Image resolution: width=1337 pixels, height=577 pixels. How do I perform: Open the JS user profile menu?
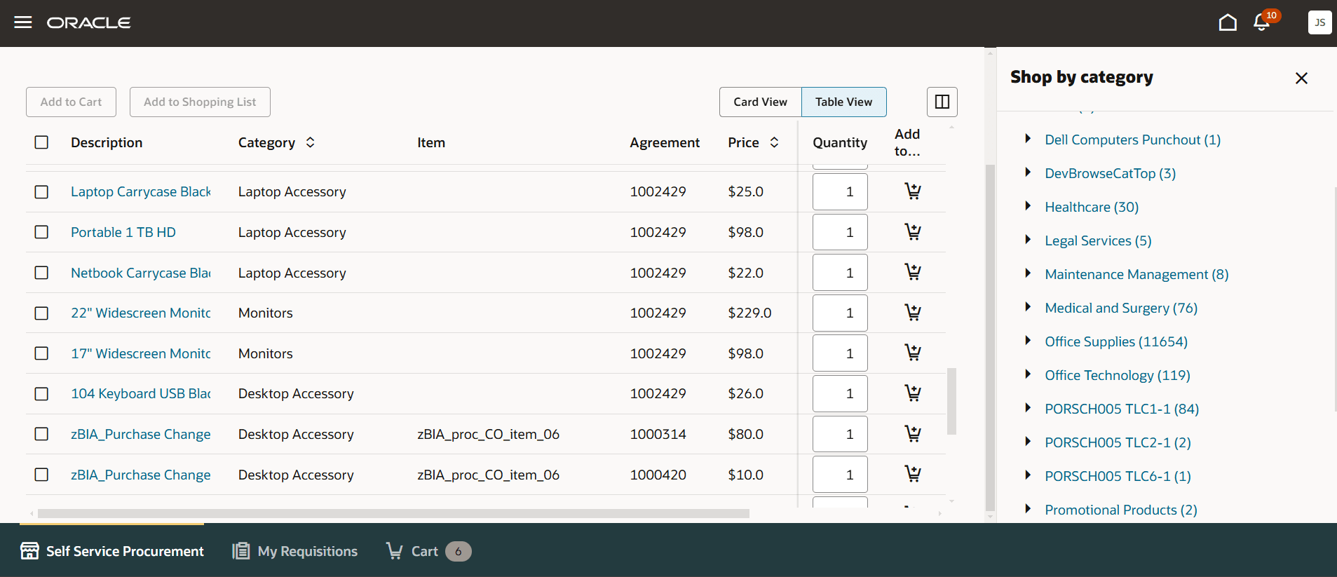tap(1319, 22)
